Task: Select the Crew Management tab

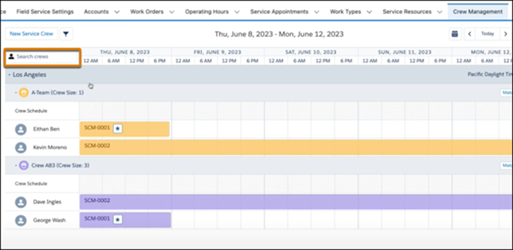Action: (x=478, y=12)
